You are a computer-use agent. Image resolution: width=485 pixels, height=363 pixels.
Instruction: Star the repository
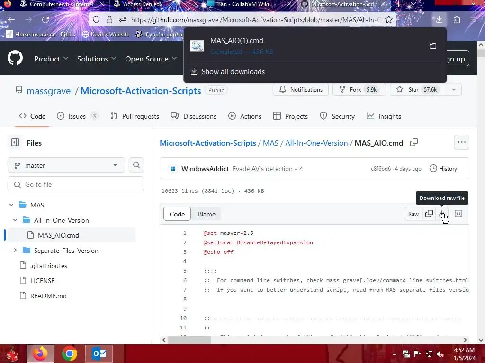click(x=418, y=89)
